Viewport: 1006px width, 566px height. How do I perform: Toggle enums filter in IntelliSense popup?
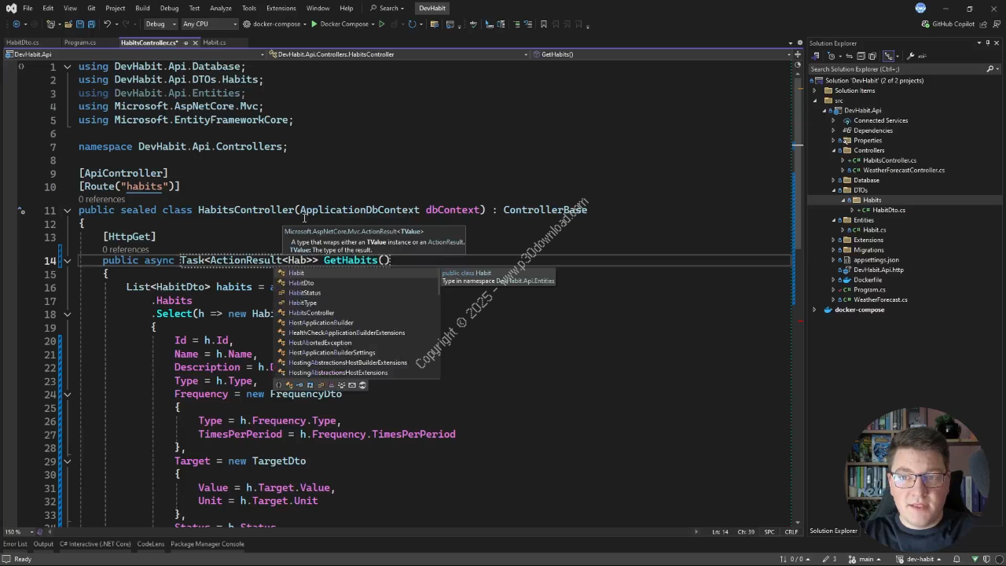(x=321, y=385)
